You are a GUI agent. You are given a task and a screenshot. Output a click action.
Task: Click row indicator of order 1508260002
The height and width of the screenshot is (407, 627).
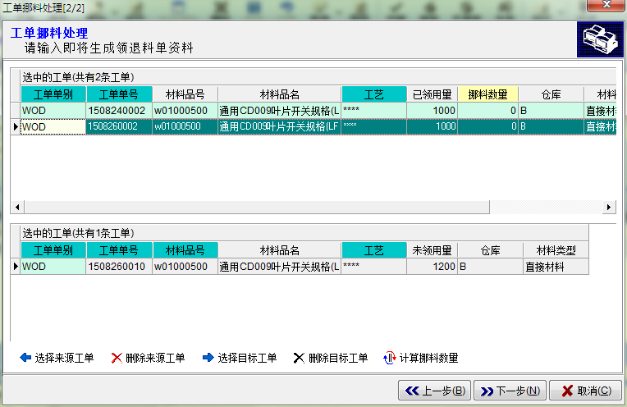pos(16,126)
